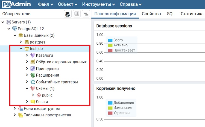
Task: Expand the postgres database node
Action: click(x=21, y=42)
